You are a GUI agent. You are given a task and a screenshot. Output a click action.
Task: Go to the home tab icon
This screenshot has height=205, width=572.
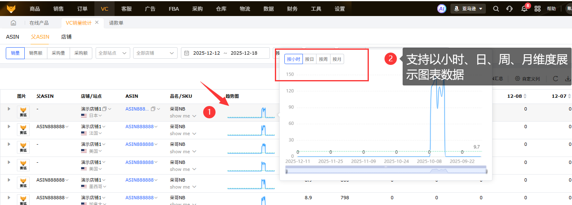click(x=13, y=23)
